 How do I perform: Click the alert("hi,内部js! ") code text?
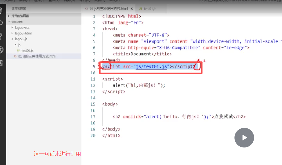coord(139,85)
